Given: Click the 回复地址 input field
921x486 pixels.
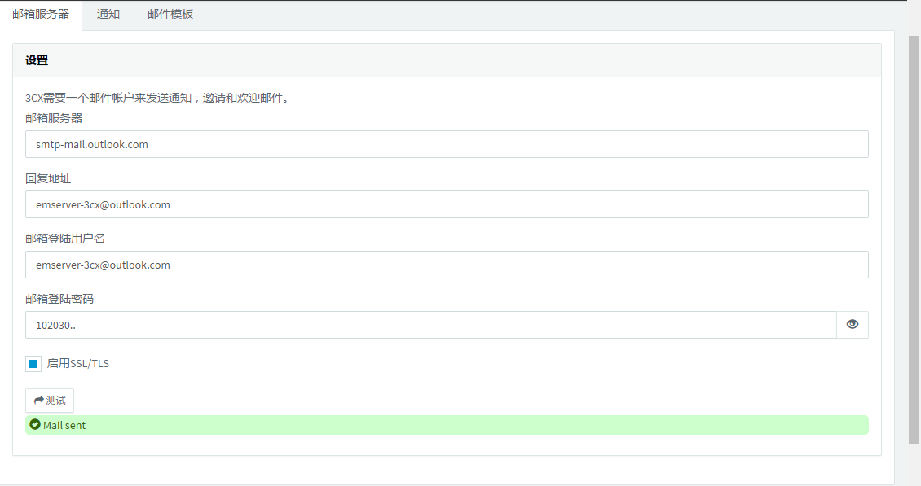Looking at the screenshot, I should (447, 205).
